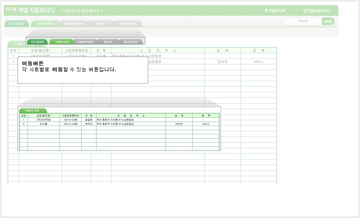Click 서식사용설명 button in the magnified tab callout
Viewport: 360px width, 218px height.
tap(37, 42)
